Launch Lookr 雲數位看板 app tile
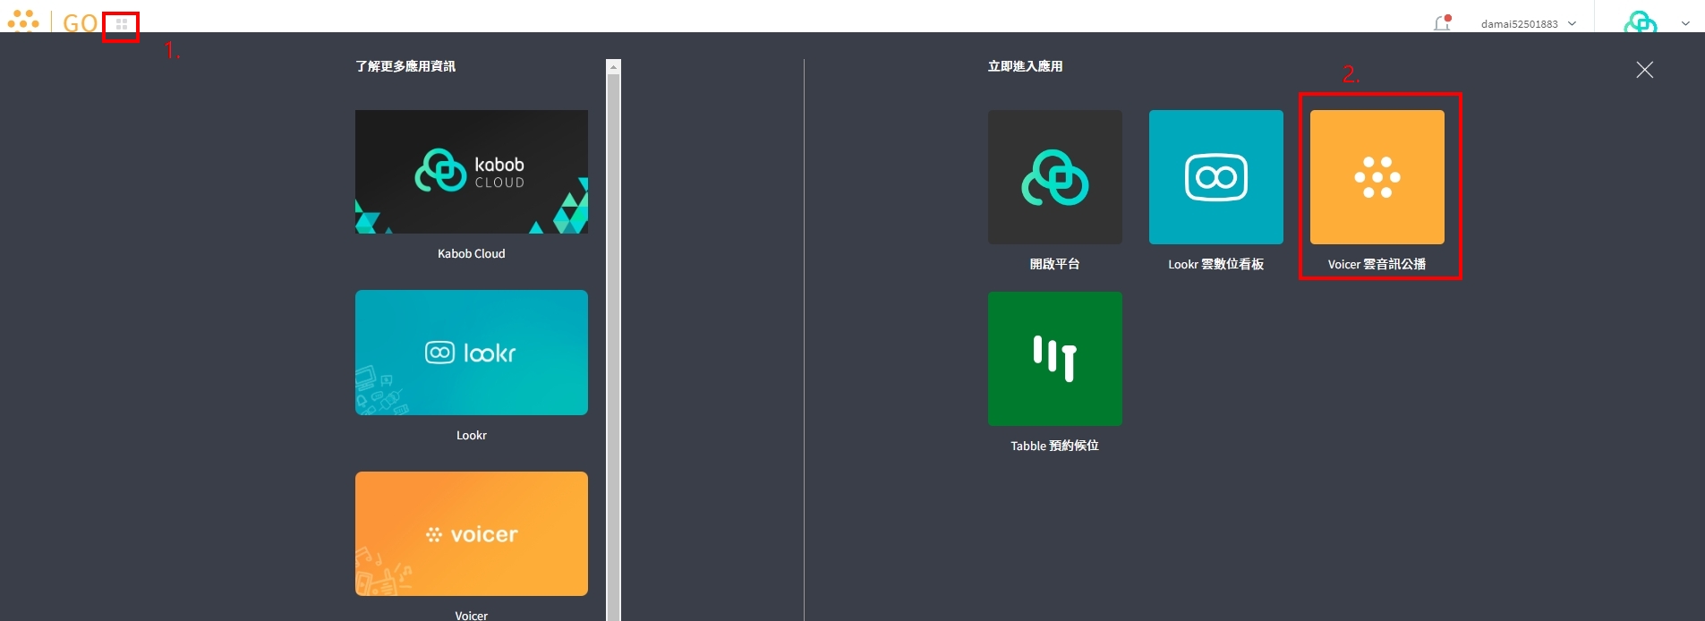The width and height of the screenshot is (1705, 621). (x=1215, y=177)
